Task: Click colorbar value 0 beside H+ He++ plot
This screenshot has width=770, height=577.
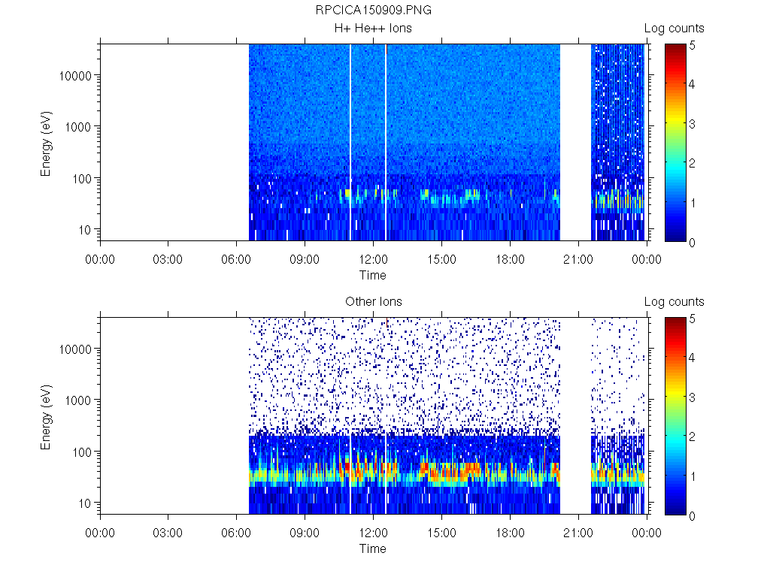Action: tap(692, 243)
